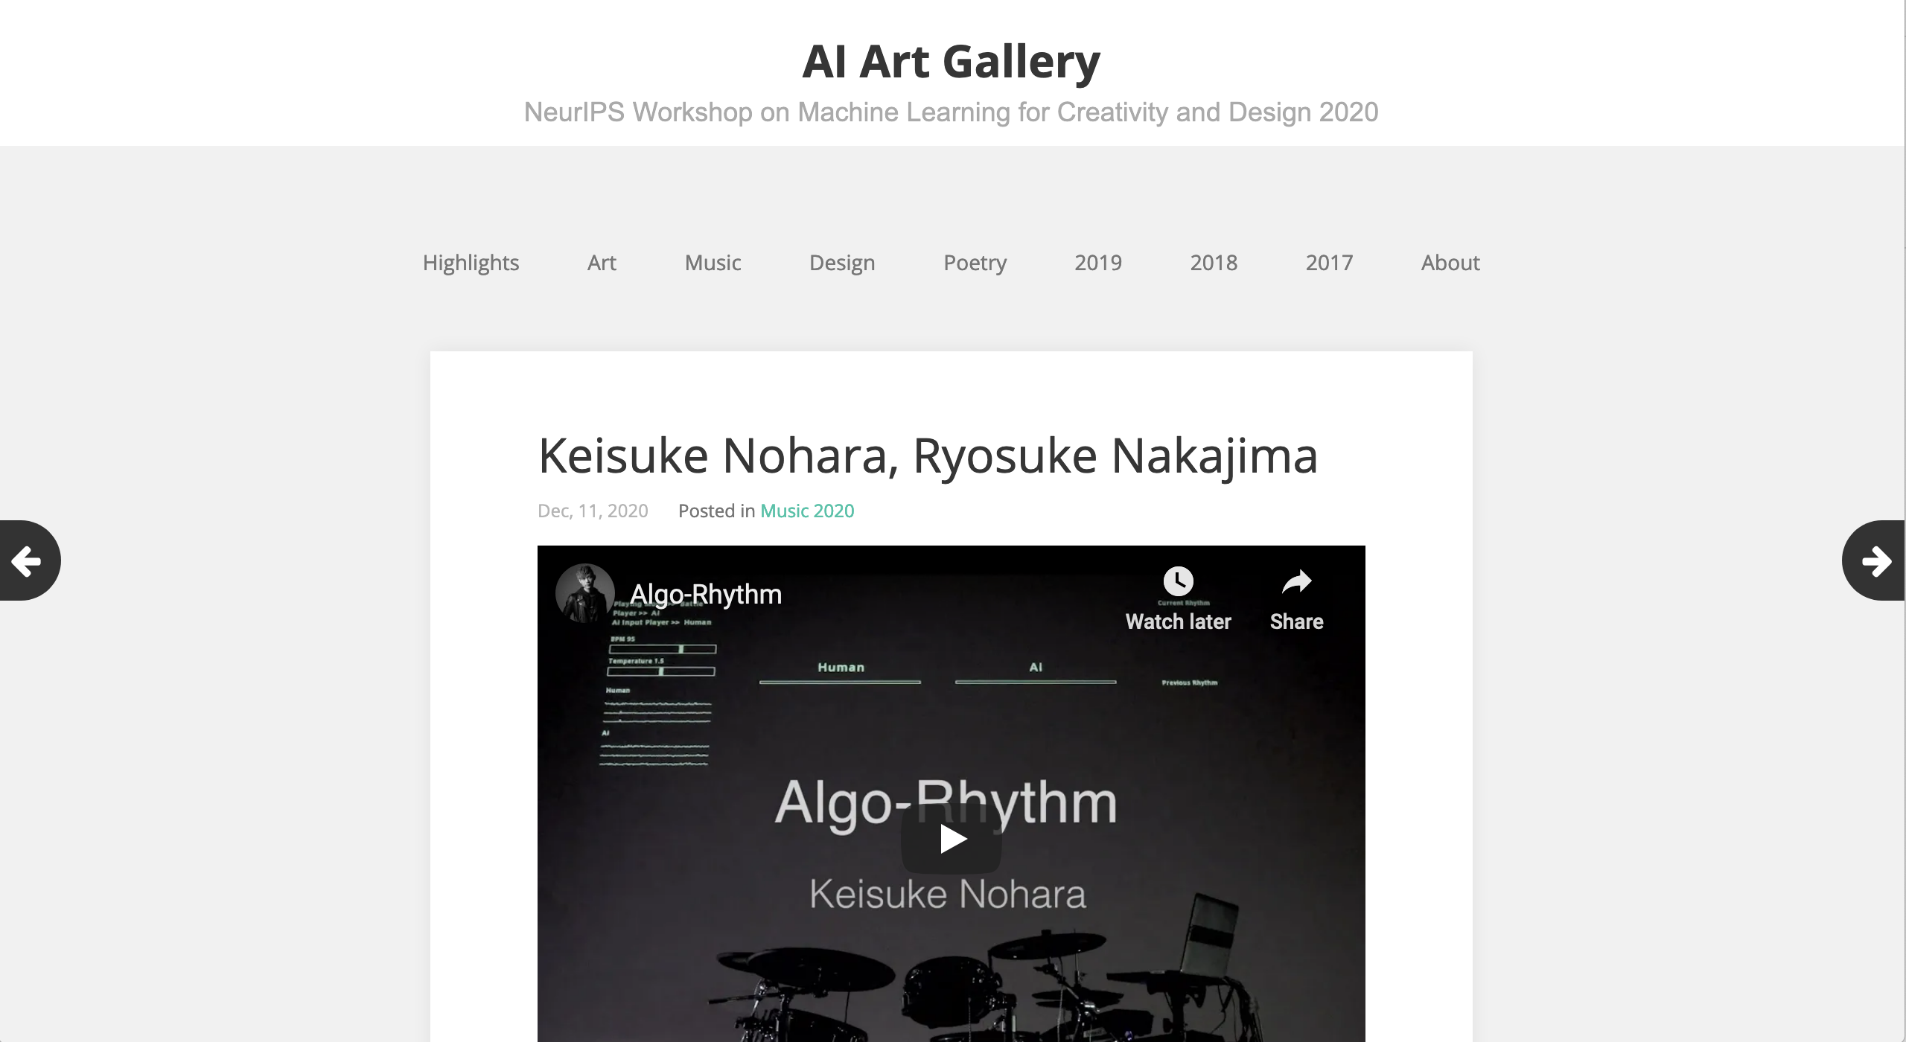The image size is (1906, 1042).
Task: Click the channel avatar in video
Action: click(x=584, y=593)
